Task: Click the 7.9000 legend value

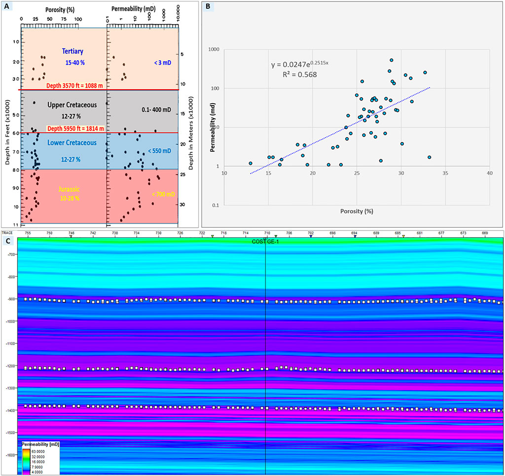Action: click(38, 467)
